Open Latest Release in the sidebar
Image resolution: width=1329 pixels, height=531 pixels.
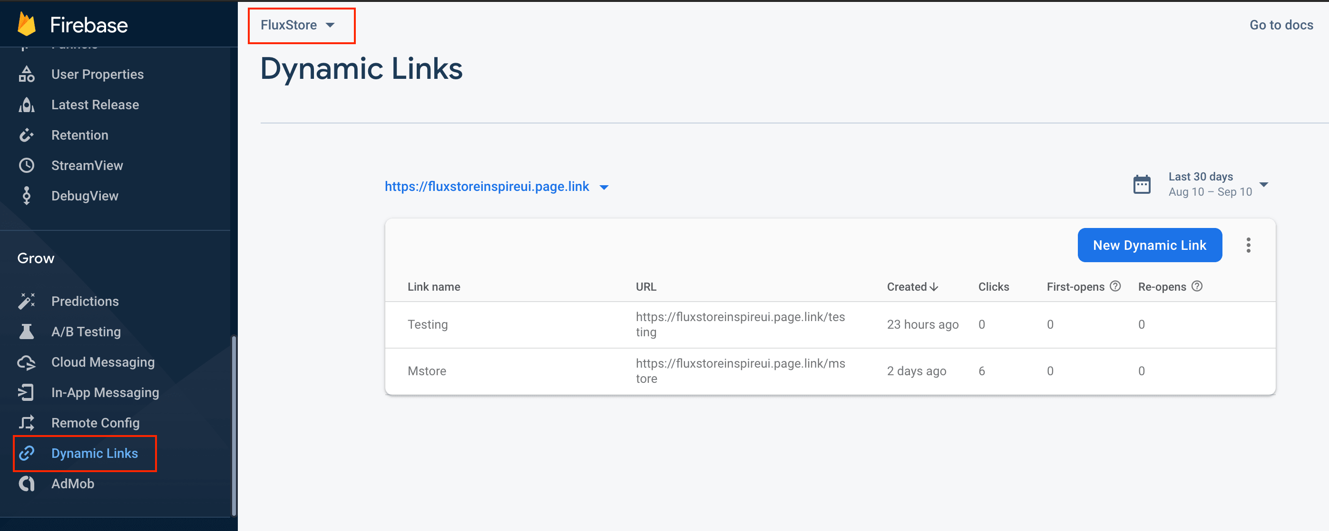coord(95,104)
